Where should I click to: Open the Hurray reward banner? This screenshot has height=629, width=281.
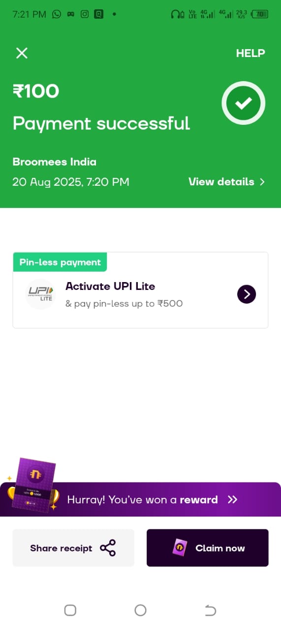pos(140,499)
